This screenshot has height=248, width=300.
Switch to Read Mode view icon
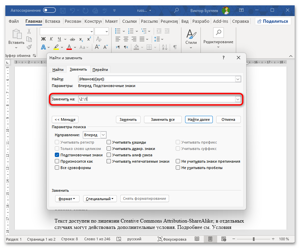pyautogui.click(x=197, y=239)
